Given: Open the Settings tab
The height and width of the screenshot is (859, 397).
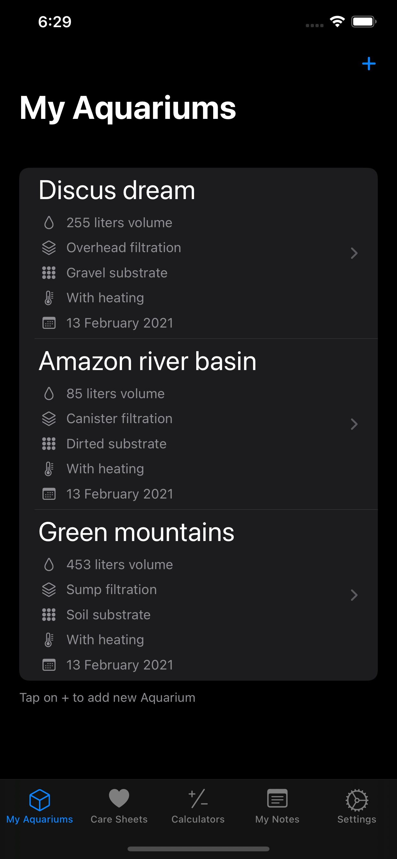Looking at the screenshot, I should pos(357,806).
